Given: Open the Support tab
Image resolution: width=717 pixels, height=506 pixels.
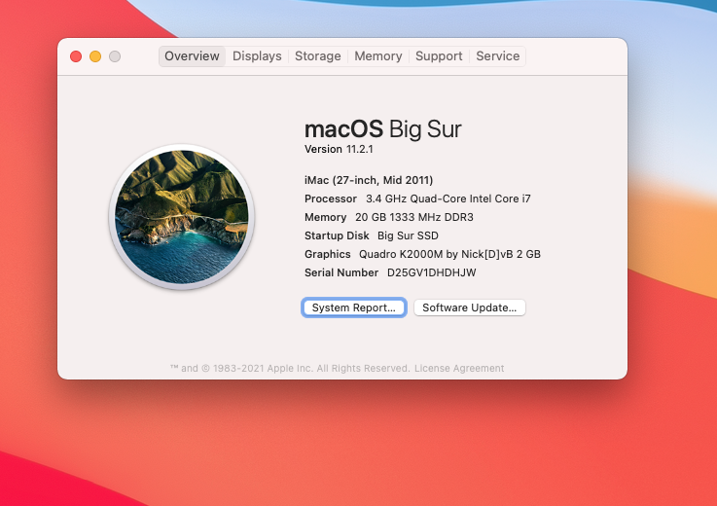Looking at the screenshot, I should pyautogui.click(x=439, y=56).
